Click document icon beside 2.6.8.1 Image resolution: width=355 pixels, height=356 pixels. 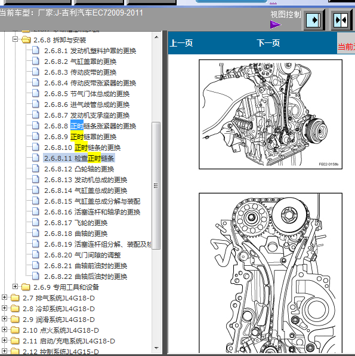point(36,50)
